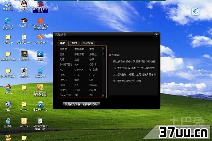Open the Counter-Strike 单机游戏 icon

[x=24, y=73]
